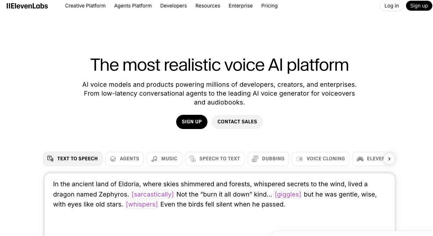Image resolution: width=433 pixels, height=236 pixels.
Task: Open the Resources dropdown
Action: [207, 6]
